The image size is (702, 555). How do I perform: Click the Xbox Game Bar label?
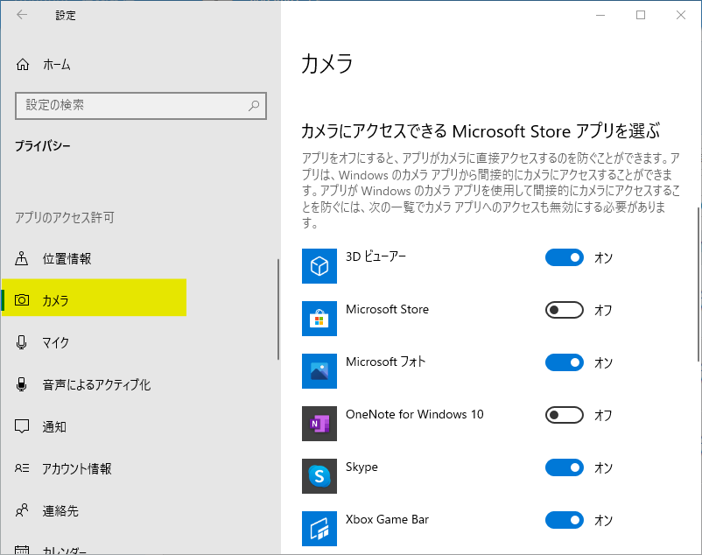pyautogui.click(x=387, y=519)
